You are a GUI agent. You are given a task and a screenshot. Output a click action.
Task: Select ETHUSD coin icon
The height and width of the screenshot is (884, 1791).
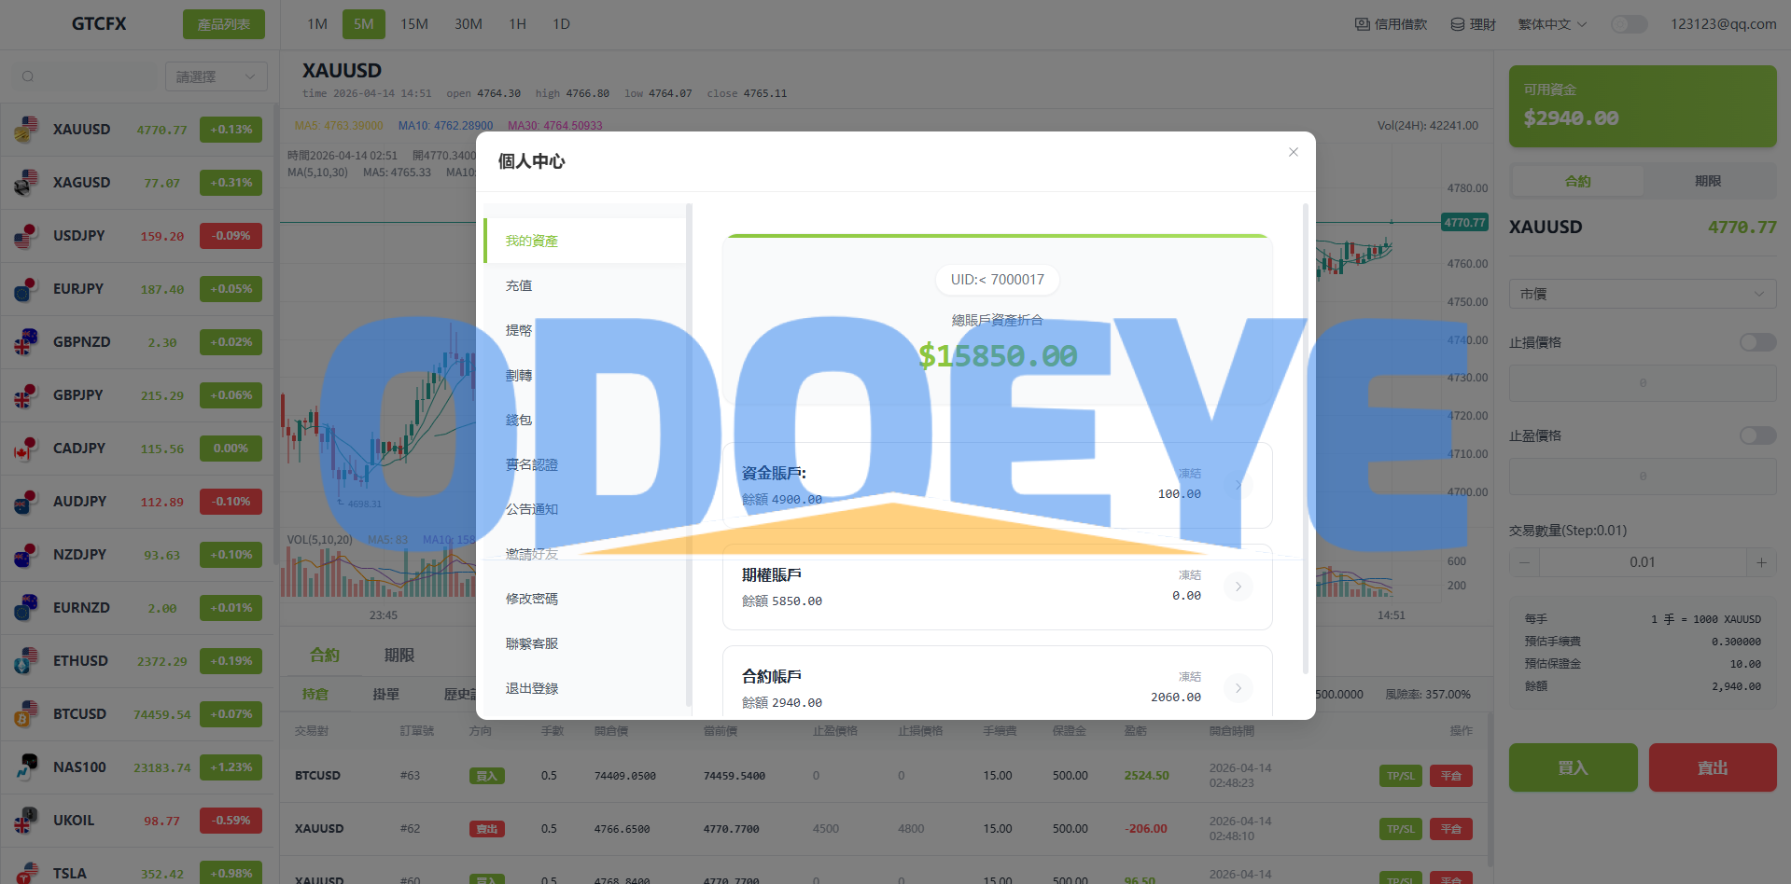(x=26, y=661)
